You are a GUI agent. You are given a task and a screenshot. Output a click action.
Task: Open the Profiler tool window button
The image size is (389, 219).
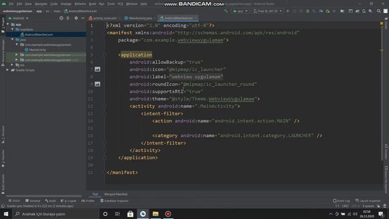88,201
